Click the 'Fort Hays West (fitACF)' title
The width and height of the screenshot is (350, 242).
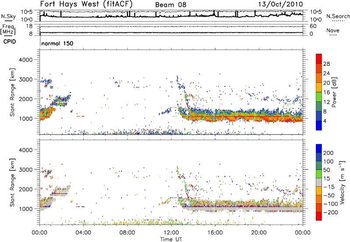pos(86,4)
